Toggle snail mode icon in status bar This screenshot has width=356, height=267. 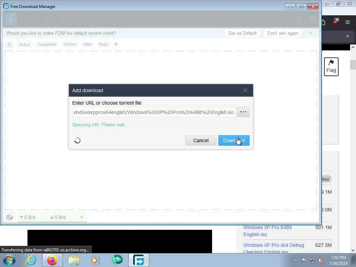coord(10,217)
